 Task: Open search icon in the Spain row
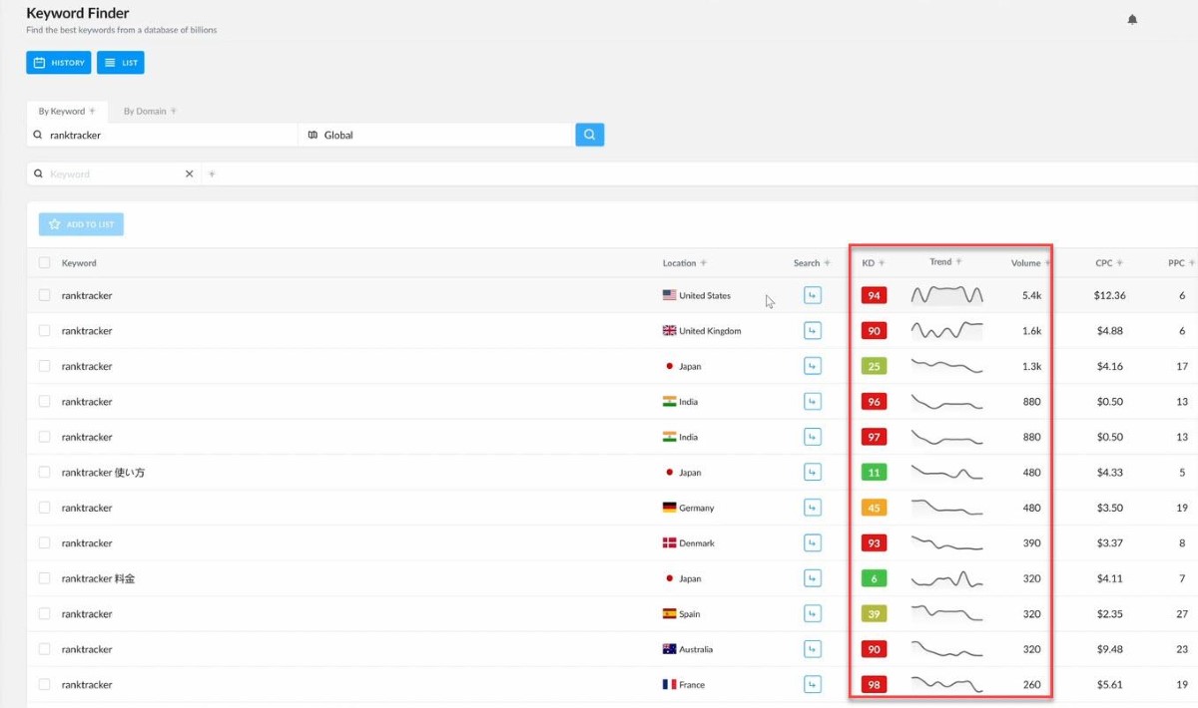[813, 614]
